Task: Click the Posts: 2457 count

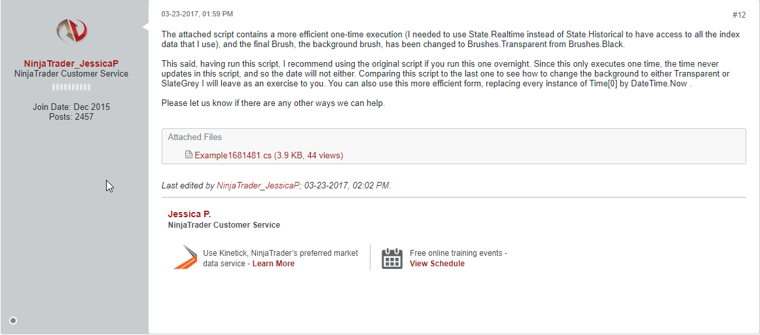Action: point(71,116)
